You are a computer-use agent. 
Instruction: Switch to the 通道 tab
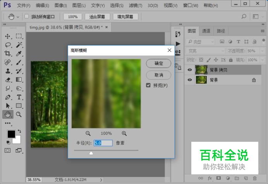click(x=206, y=31)
